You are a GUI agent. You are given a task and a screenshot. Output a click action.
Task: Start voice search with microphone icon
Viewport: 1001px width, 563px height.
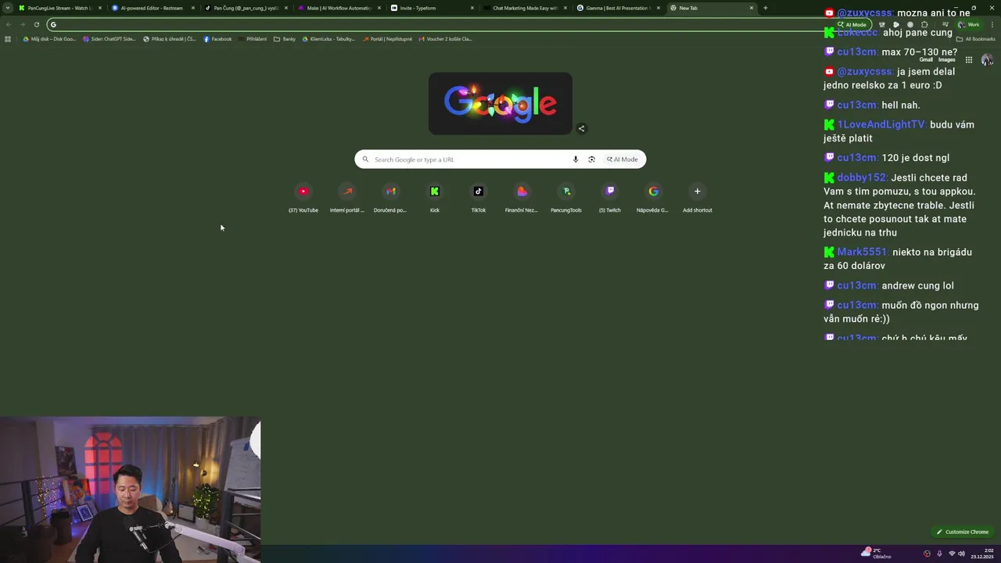click(576, 160)
